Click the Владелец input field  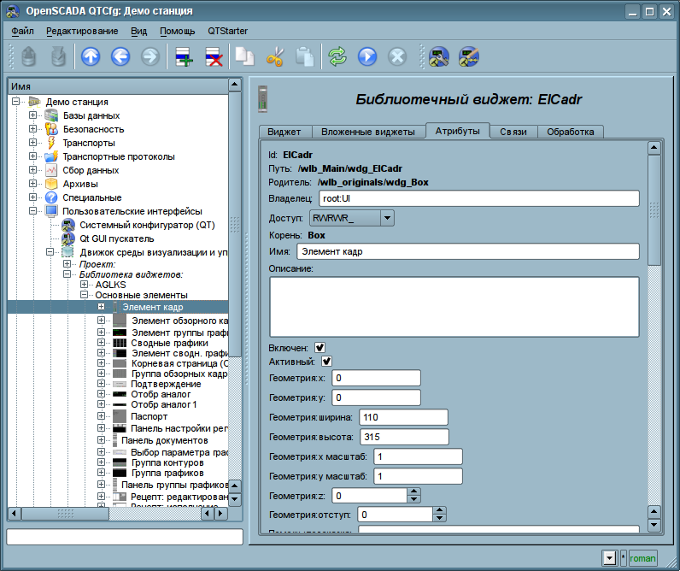click(x=478, y=198)
